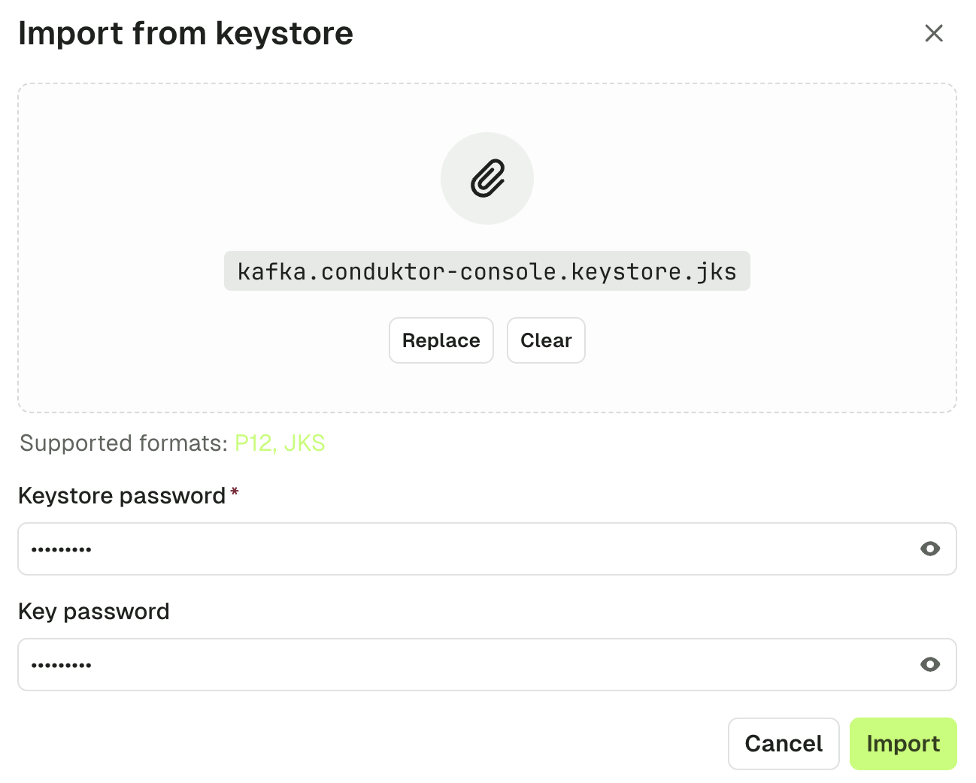Click the JKS supported format text
976x783 pixels.
coord(305,443)
